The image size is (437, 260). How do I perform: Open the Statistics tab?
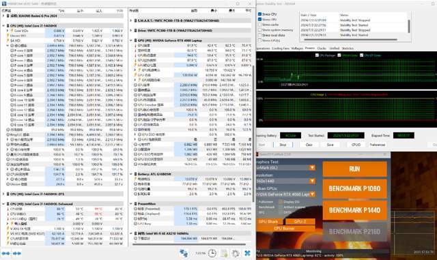tap(348, 48)
